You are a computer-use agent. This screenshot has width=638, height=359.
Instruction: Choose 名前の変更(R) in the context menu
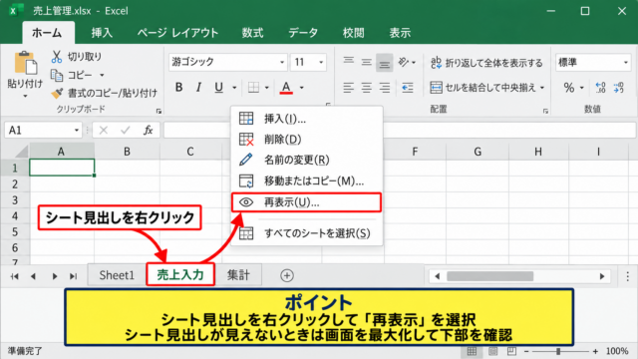[x=307, y=160]
